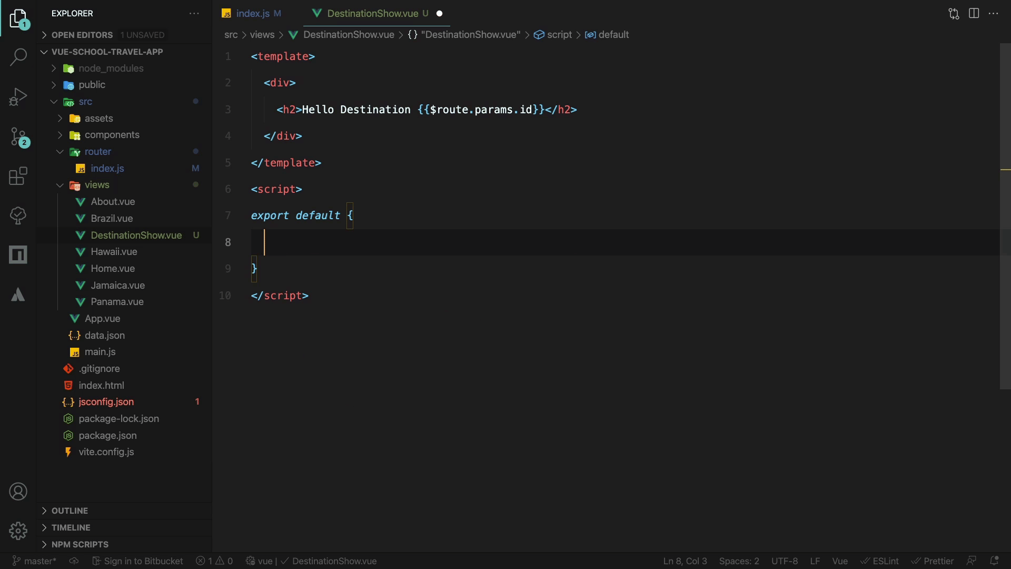Expand the node_modules folder
The width and height of the screenshot is (1011, 569).
coord(111,68)
